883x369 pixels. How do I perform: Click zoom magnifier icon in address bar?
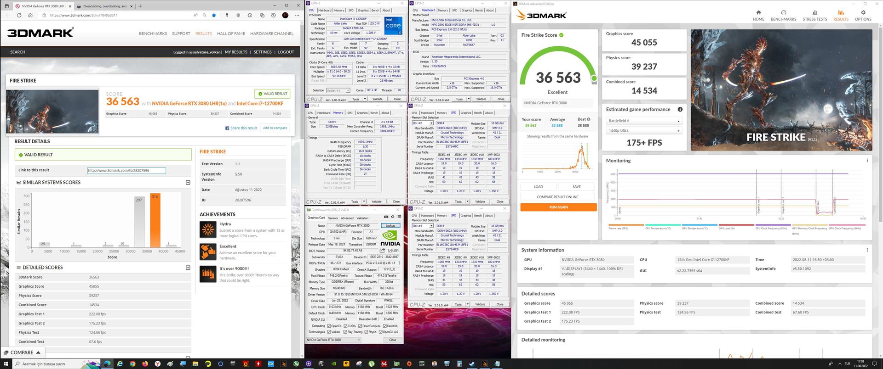point(205,15)
